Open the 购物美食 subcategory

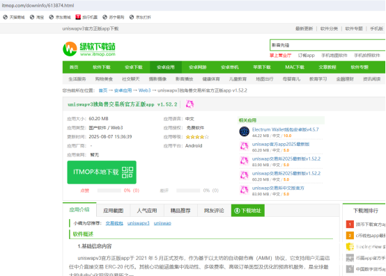click(104, 79)
